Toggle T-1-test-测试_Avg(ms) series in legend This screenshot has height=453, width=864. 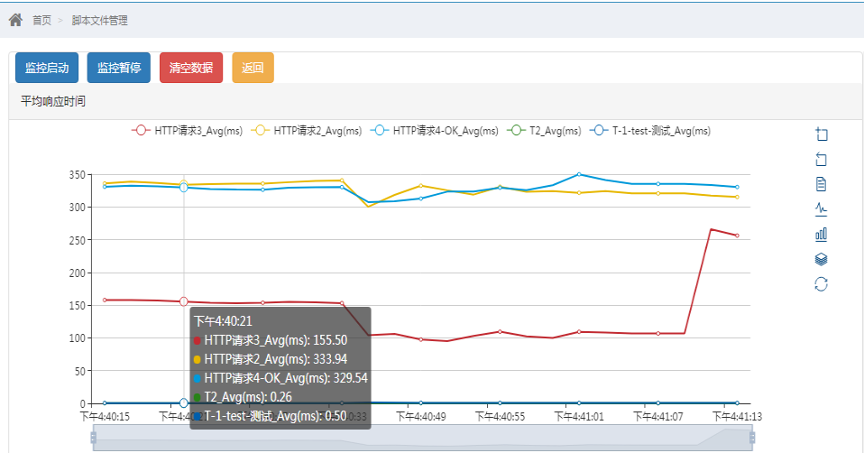tap(650, 131)
